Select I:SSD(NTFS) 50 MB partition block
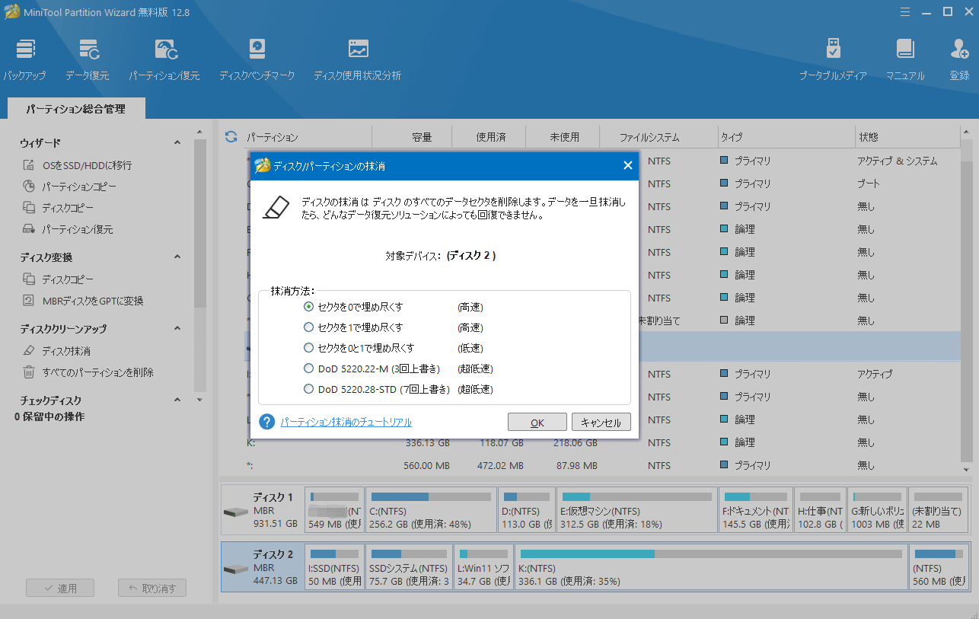The height and width of the screenshot is (619, 979). point(334,567)
